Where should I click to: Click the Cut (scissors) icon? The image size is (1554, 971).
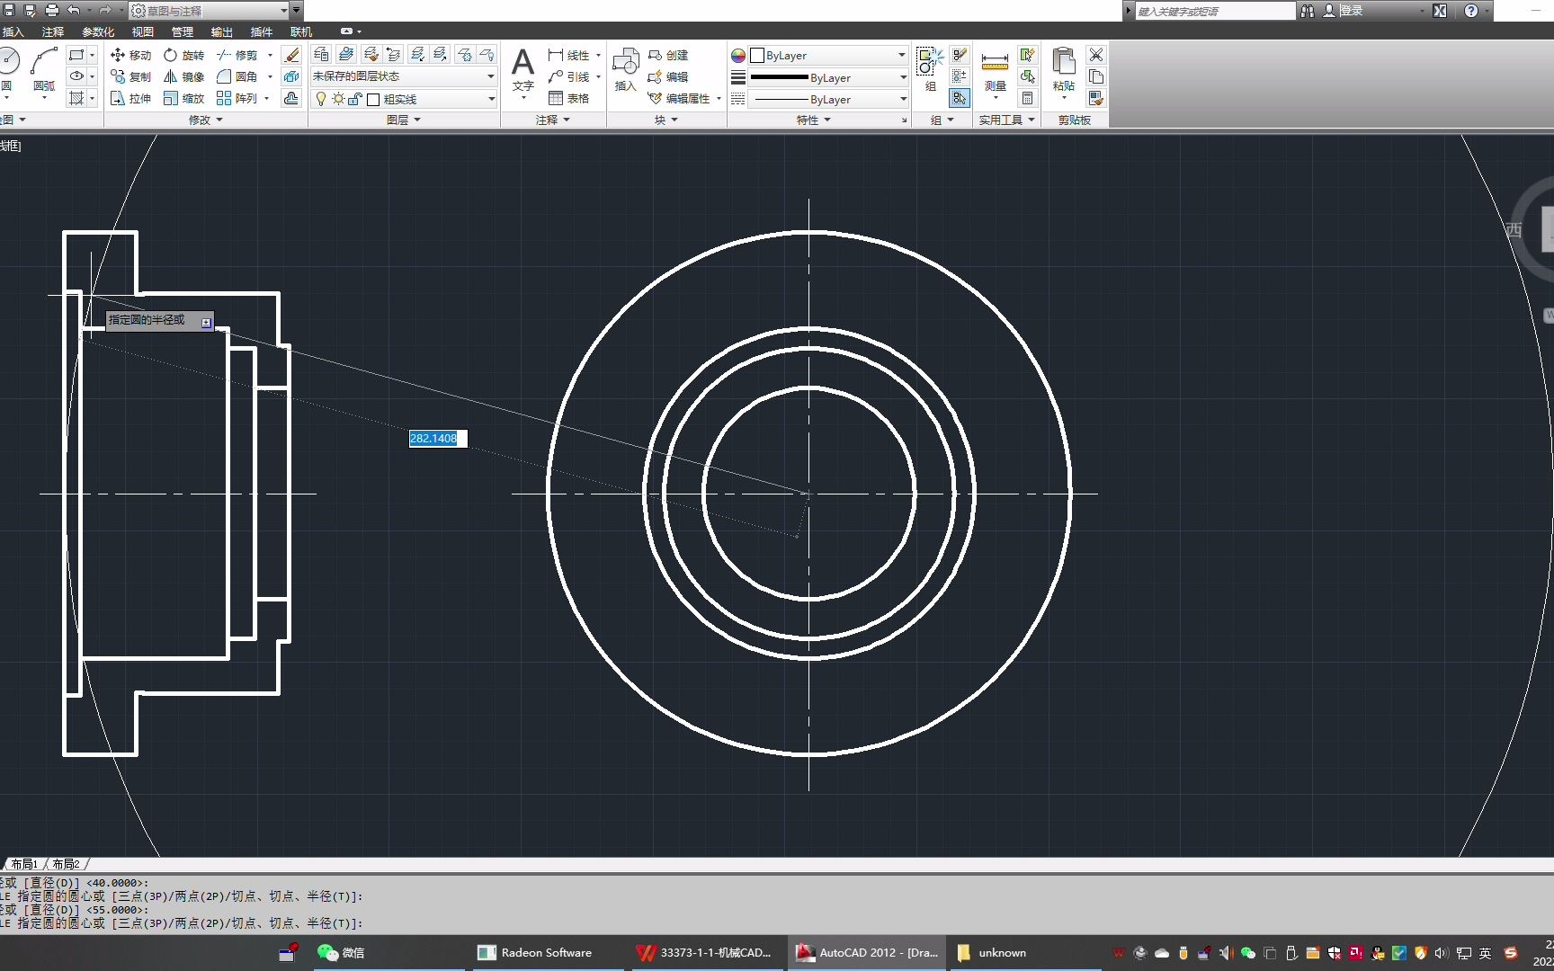tap(1095, 55)
